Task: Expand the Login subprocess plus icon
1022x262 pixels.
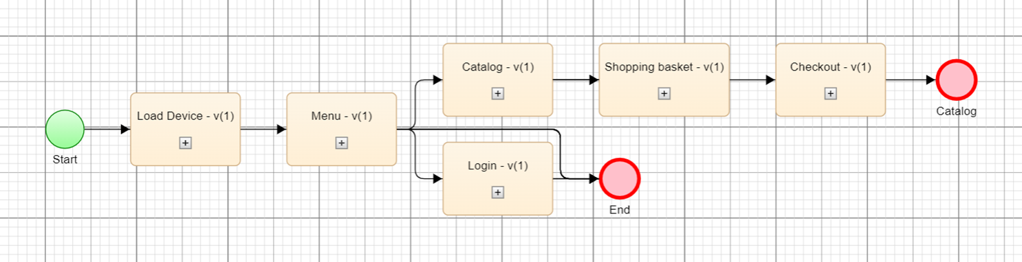Action: [x=497, y=192]
